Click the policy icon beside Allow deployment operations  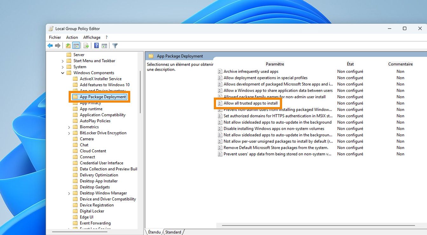click(x=220, y=78)
